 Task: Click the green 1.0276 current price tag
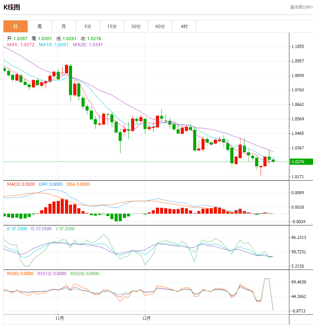click(301, 162)
